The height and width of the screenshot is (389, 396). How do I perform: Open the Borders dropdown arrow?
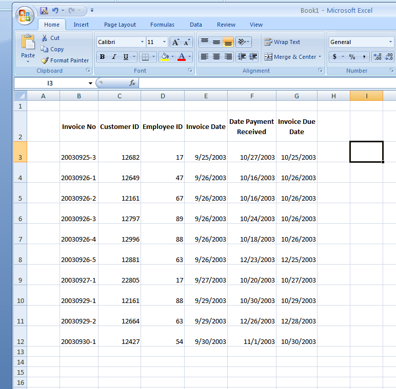pyautogui.click(x=153, y=57)
